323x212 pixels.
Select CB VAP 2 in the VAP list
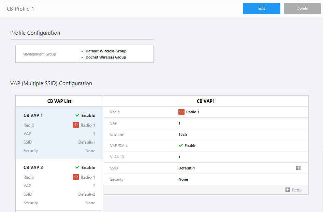[33, 167]
